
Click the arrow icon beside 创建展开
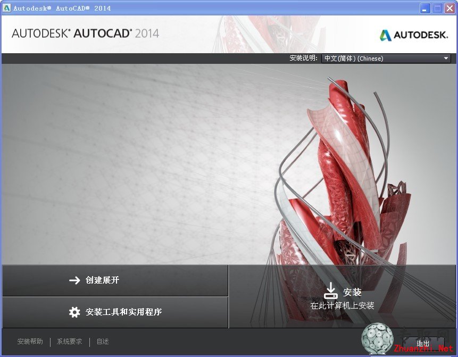point(74,280)
